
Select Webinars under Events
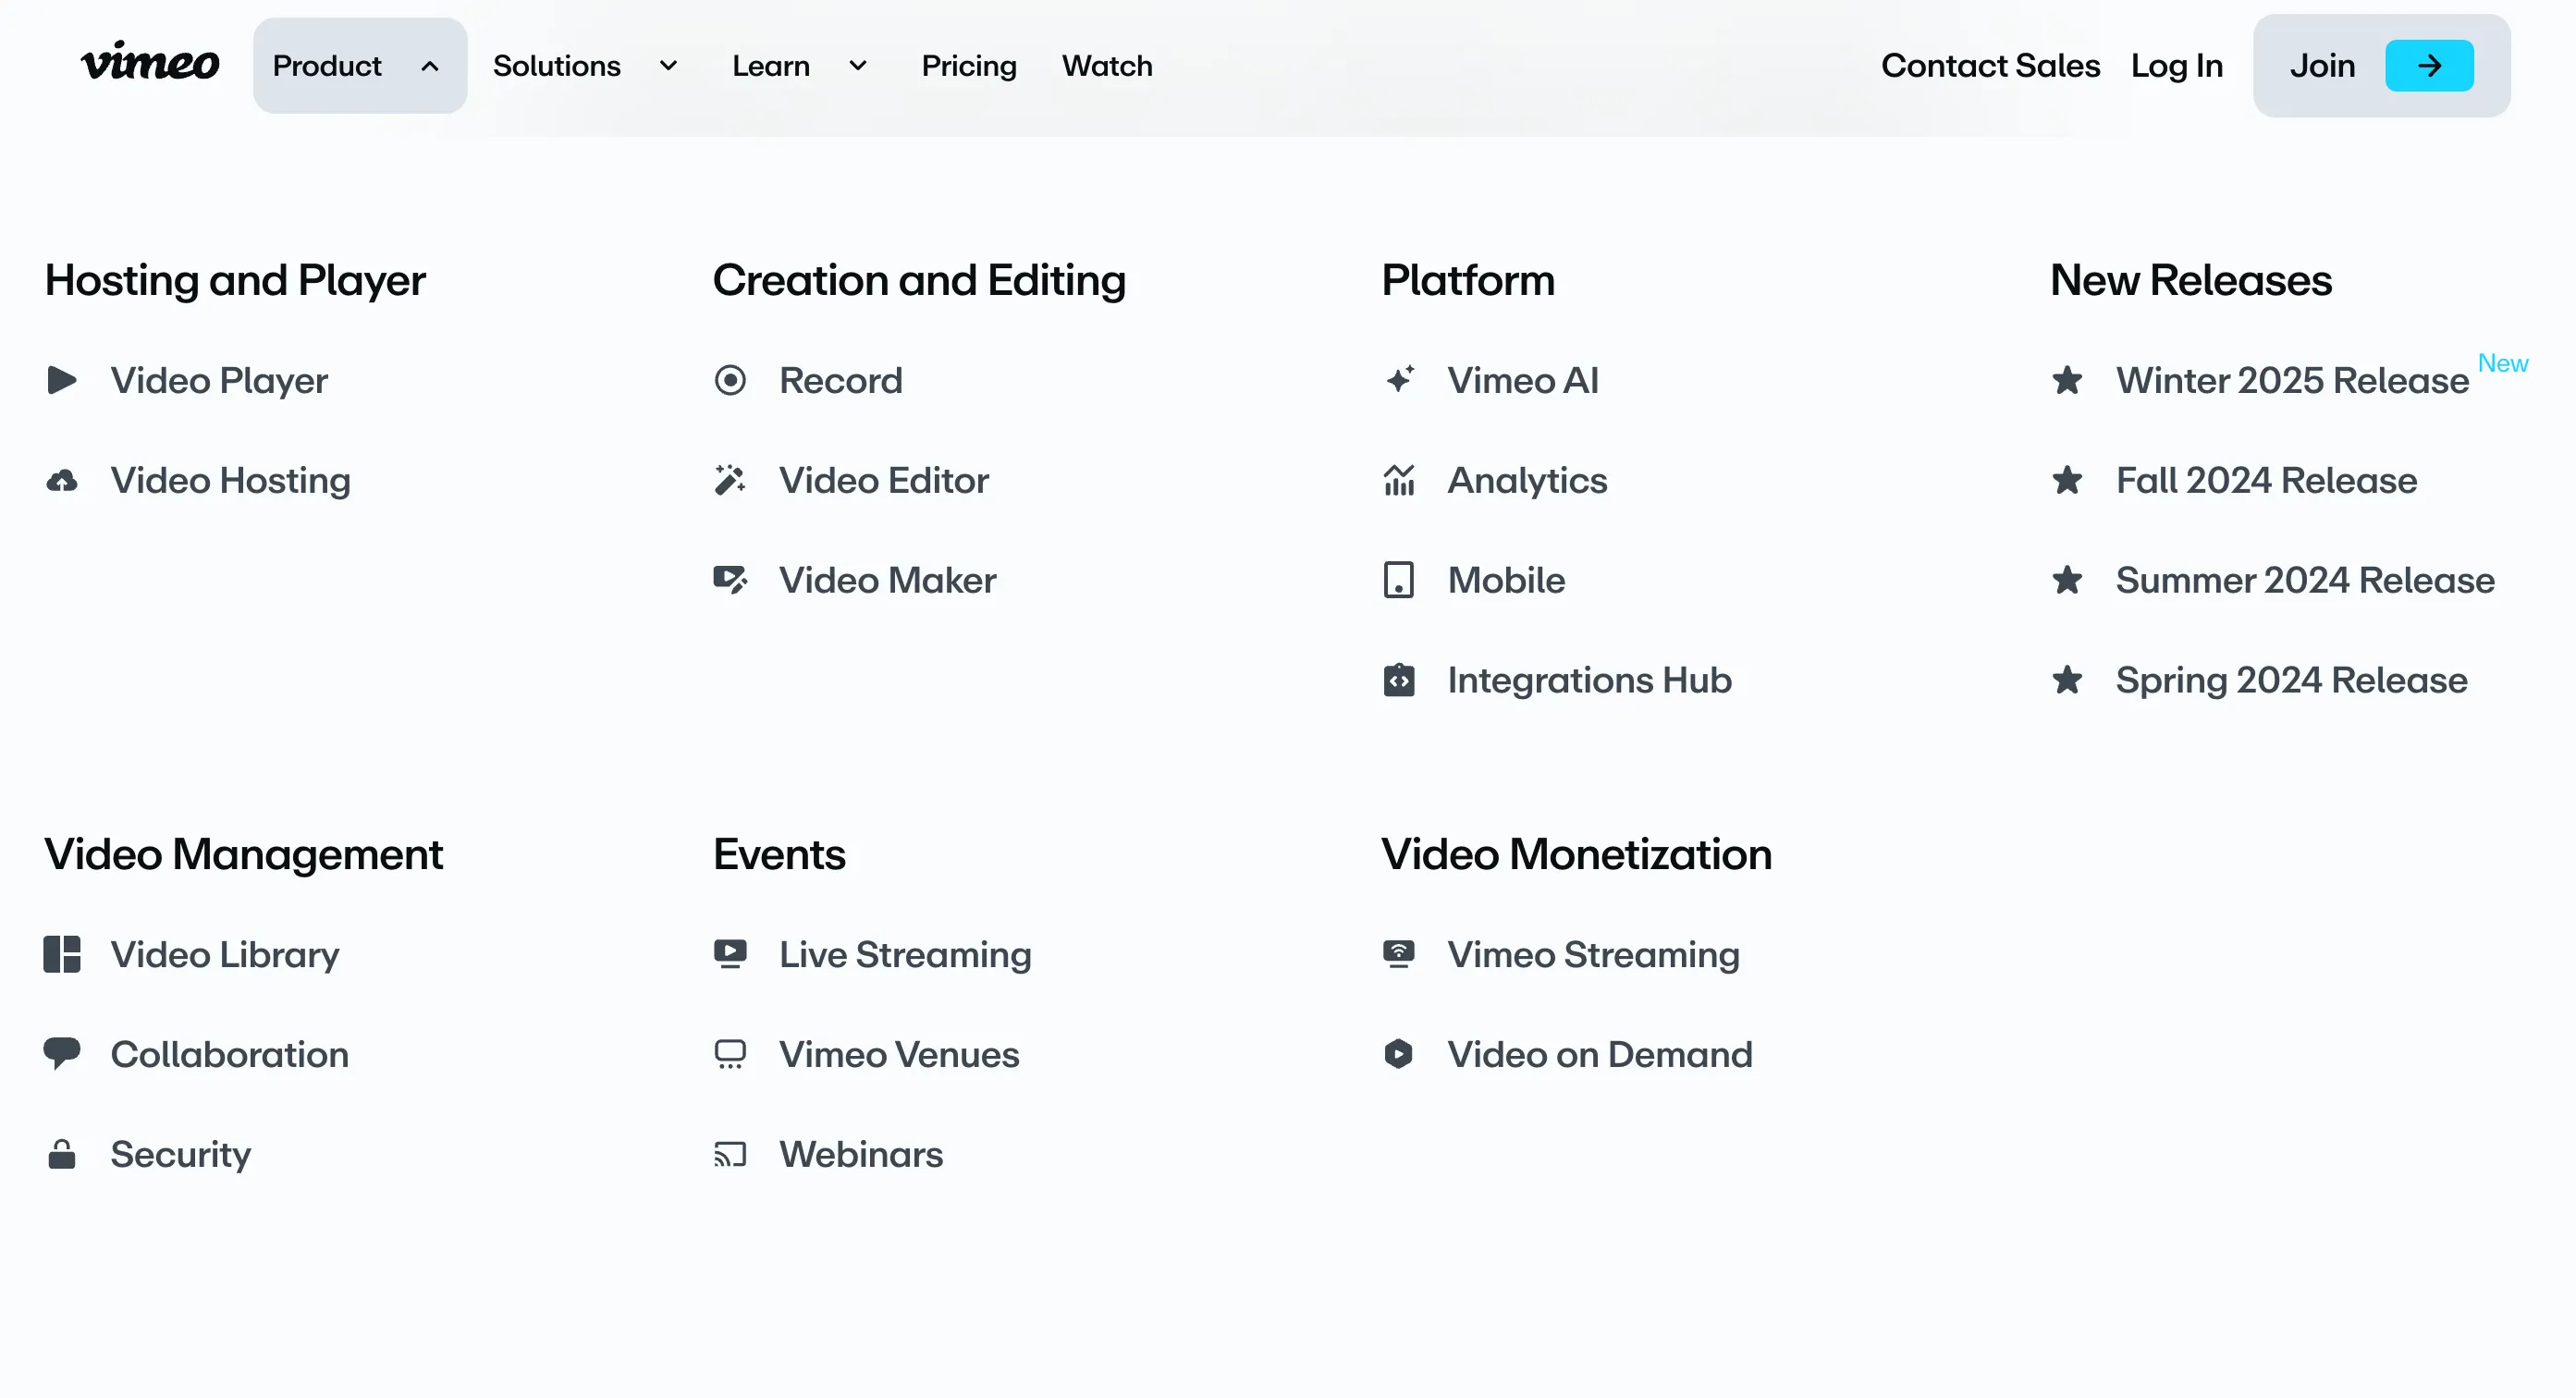861,1154
